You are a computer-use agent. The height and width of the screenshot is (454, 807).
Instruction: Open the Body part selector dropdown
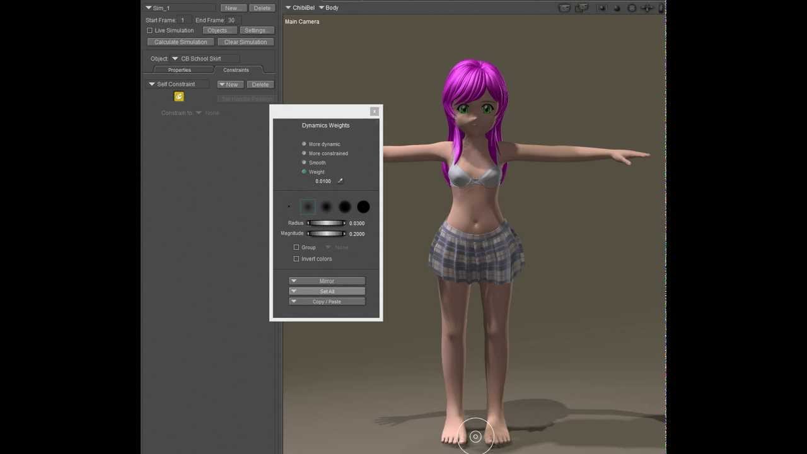pyautogui.click(x=328, y=8)
